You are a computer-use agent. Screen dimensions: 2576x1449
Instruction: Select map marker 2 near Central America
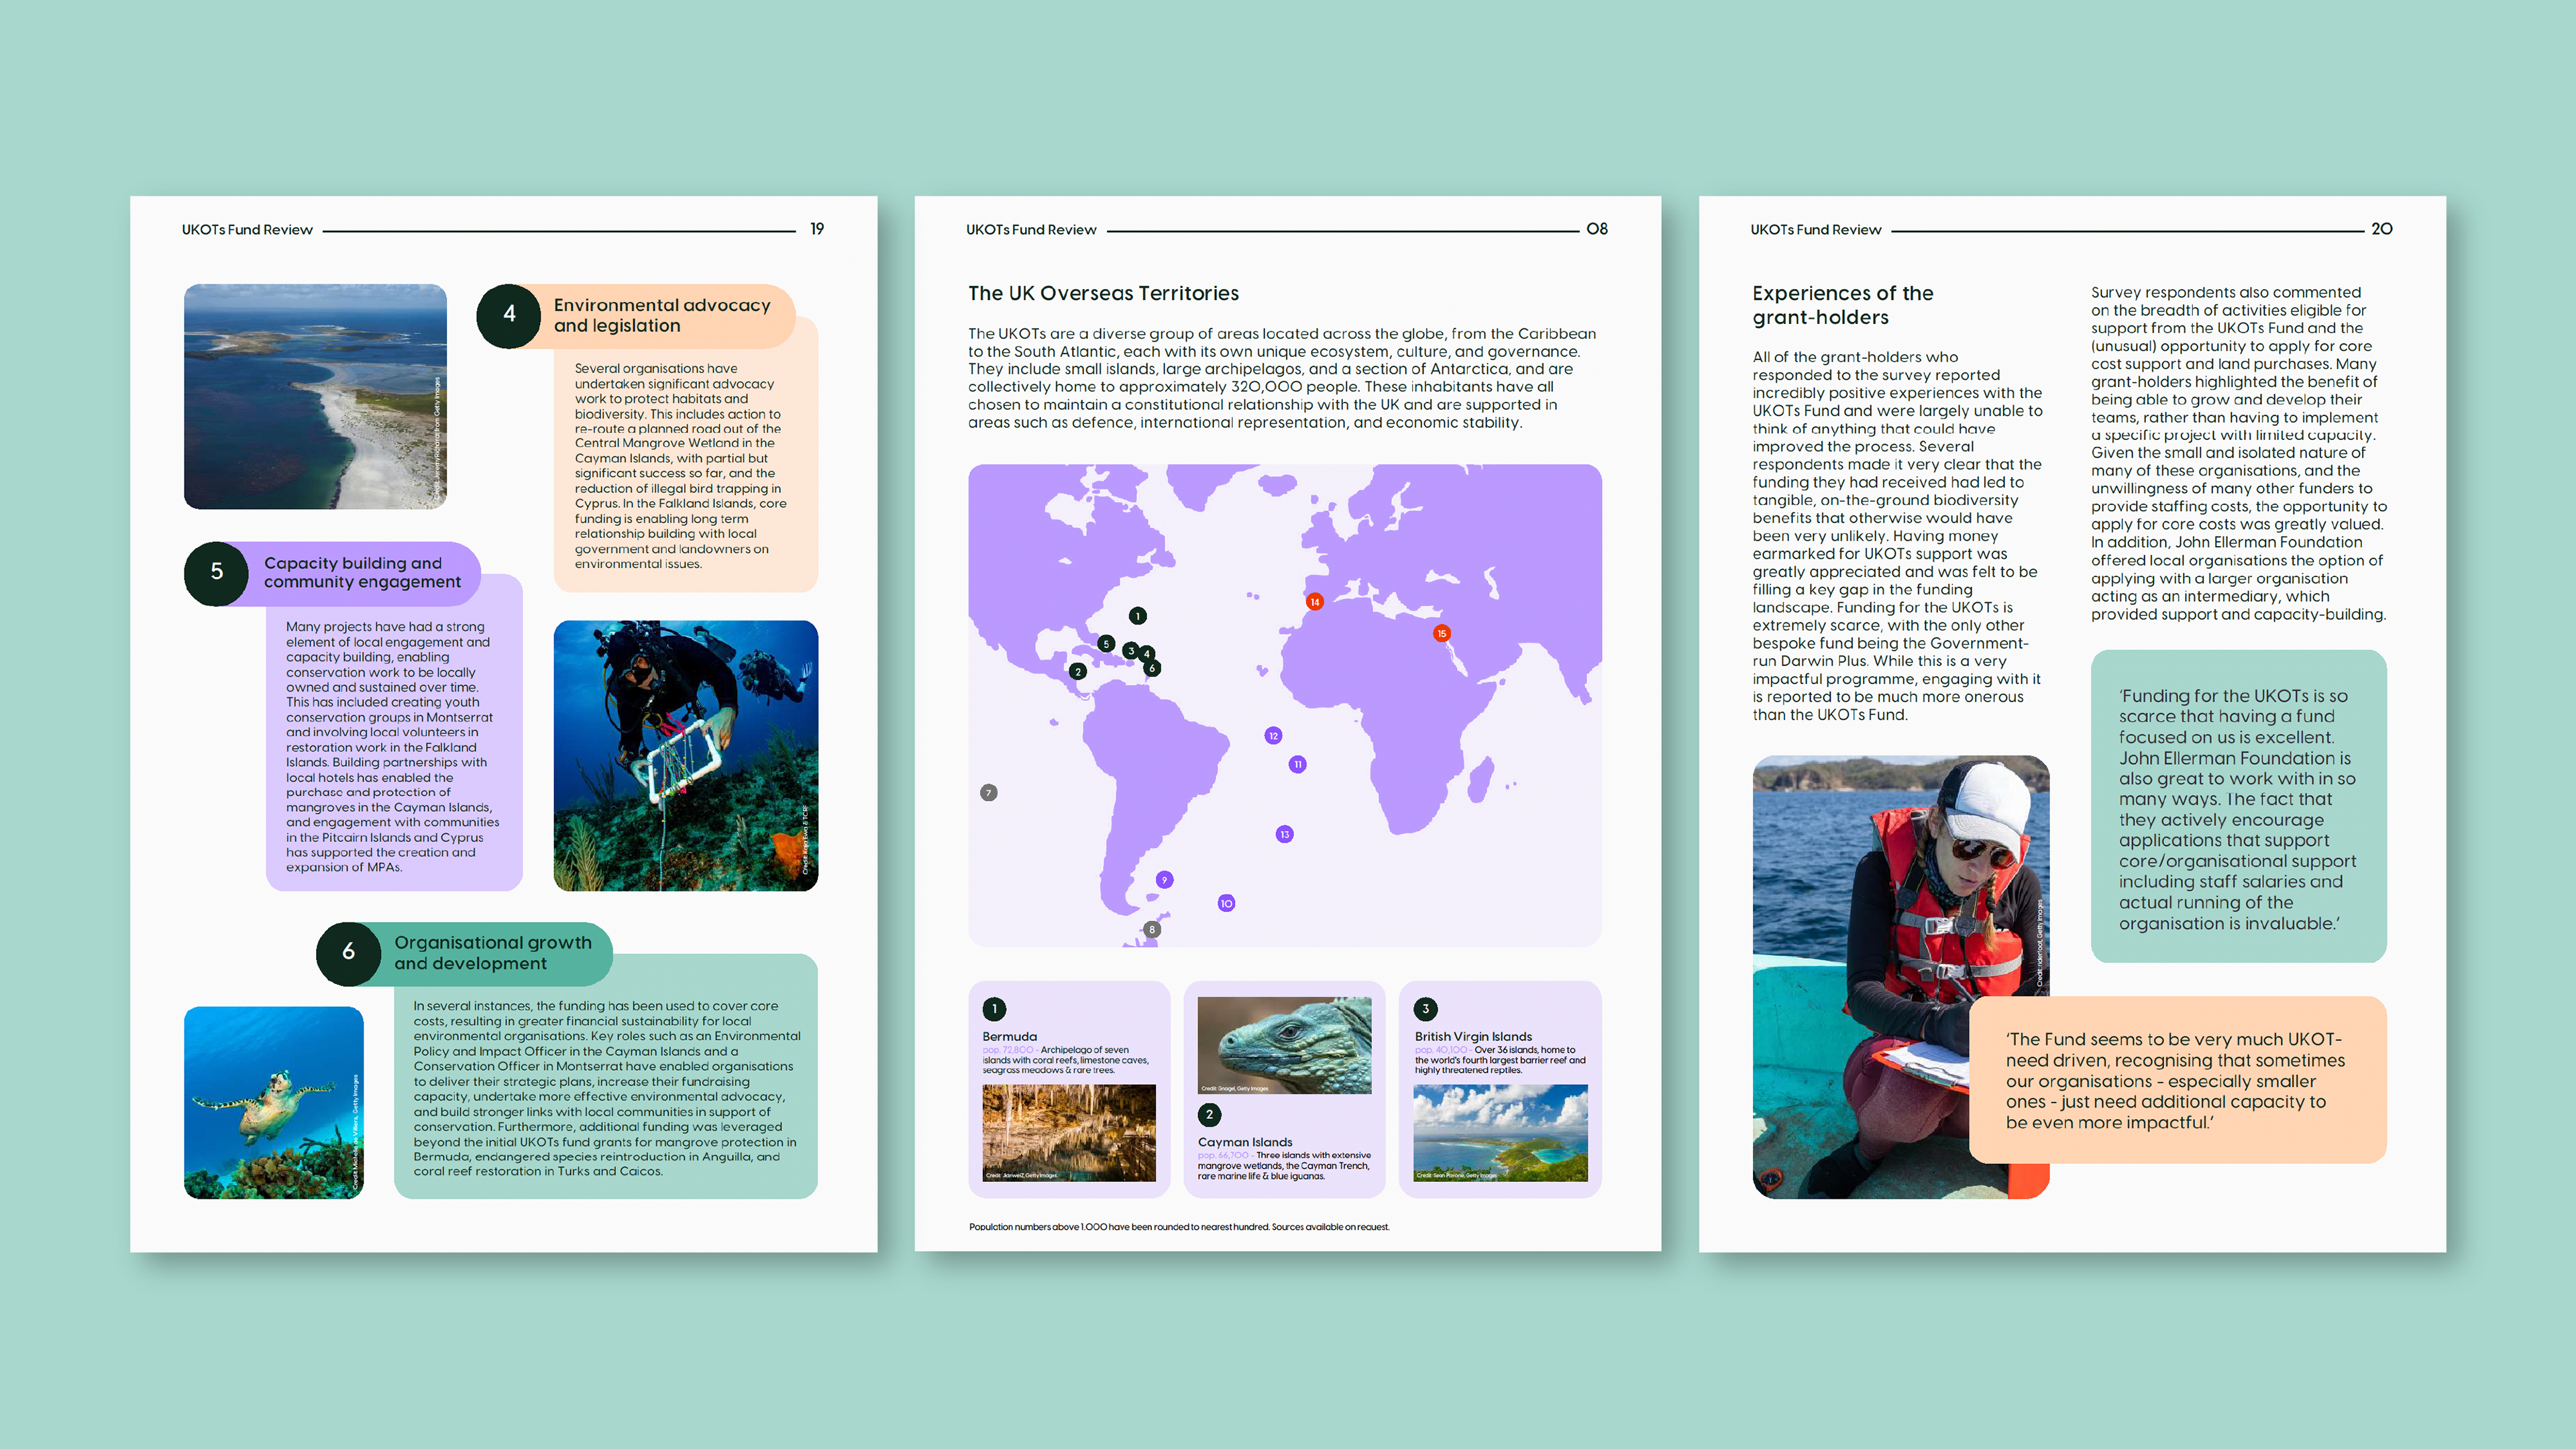coord(1077,671)
